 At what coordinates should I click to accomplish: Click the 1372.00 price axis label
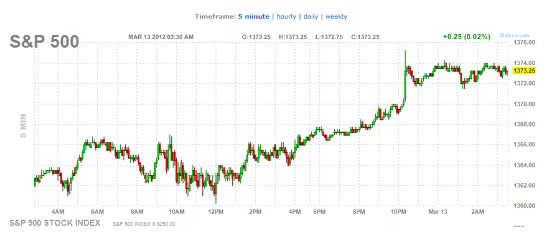point(525,84)
